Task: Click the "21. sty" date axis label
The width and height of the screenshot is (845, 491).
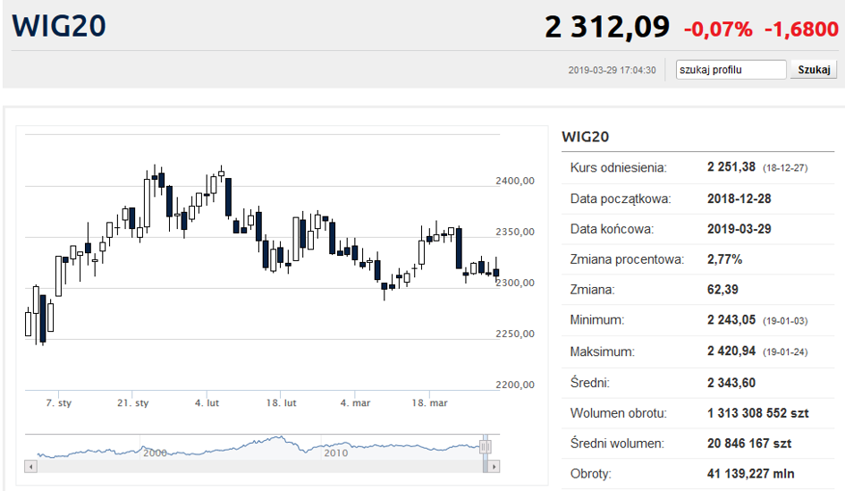Action: 132,403
